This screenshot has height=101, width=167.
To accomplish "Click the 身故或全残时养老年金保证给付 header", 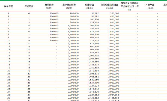I will 130,6.
